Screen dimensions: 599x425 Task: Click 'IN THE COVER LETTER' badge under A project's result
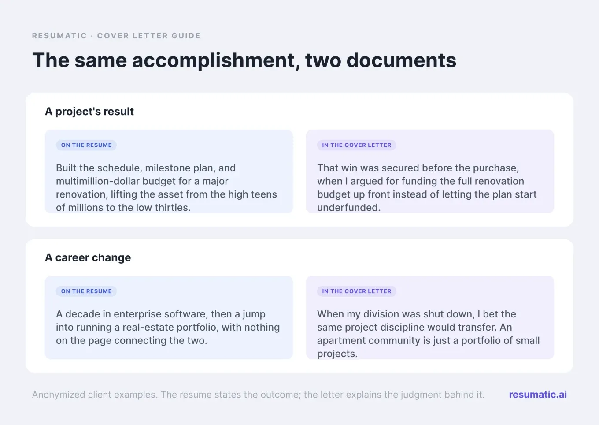357,145
